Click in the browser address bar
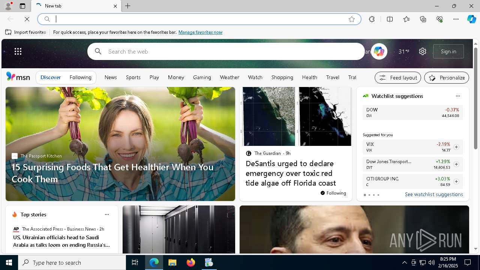The height and width of the screenshot is (270, 480). pyautogui.click(x=199, y=19)
